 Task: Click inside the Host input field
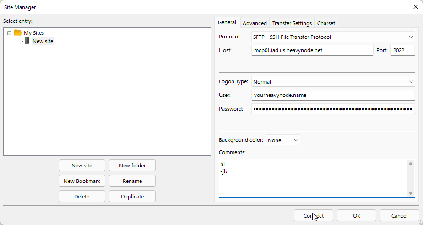coord(312,50)
